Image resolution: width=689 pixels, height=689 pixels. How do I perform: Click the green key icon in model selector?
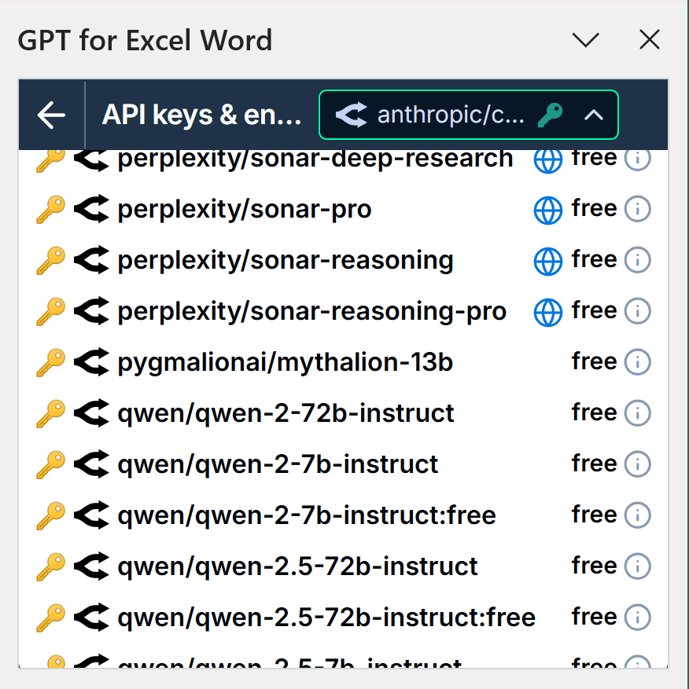tap(550, 115)
